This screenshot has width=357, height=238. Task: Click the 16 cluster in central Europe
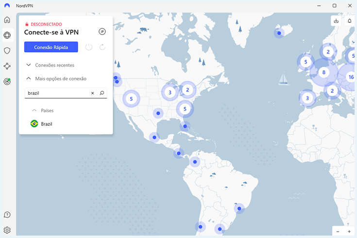351,77
